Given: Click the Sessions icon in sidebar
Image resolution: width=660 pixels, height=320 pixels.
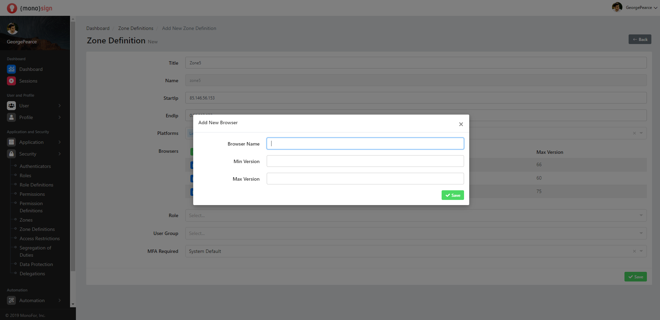Looking at the screenshot, I should pyautogui.click(x=11, y=81).
